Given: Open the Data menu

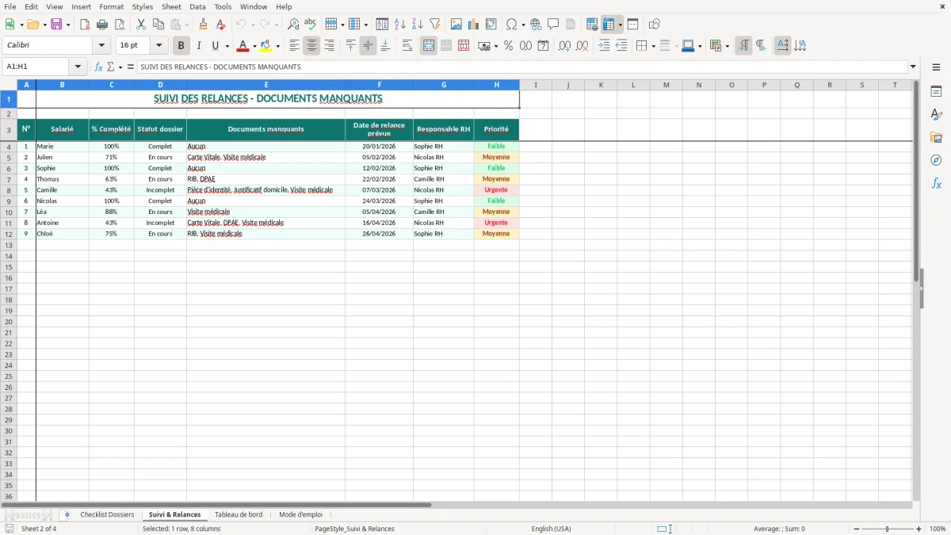Looking at the screenshot, I should [x=197, y=6].
